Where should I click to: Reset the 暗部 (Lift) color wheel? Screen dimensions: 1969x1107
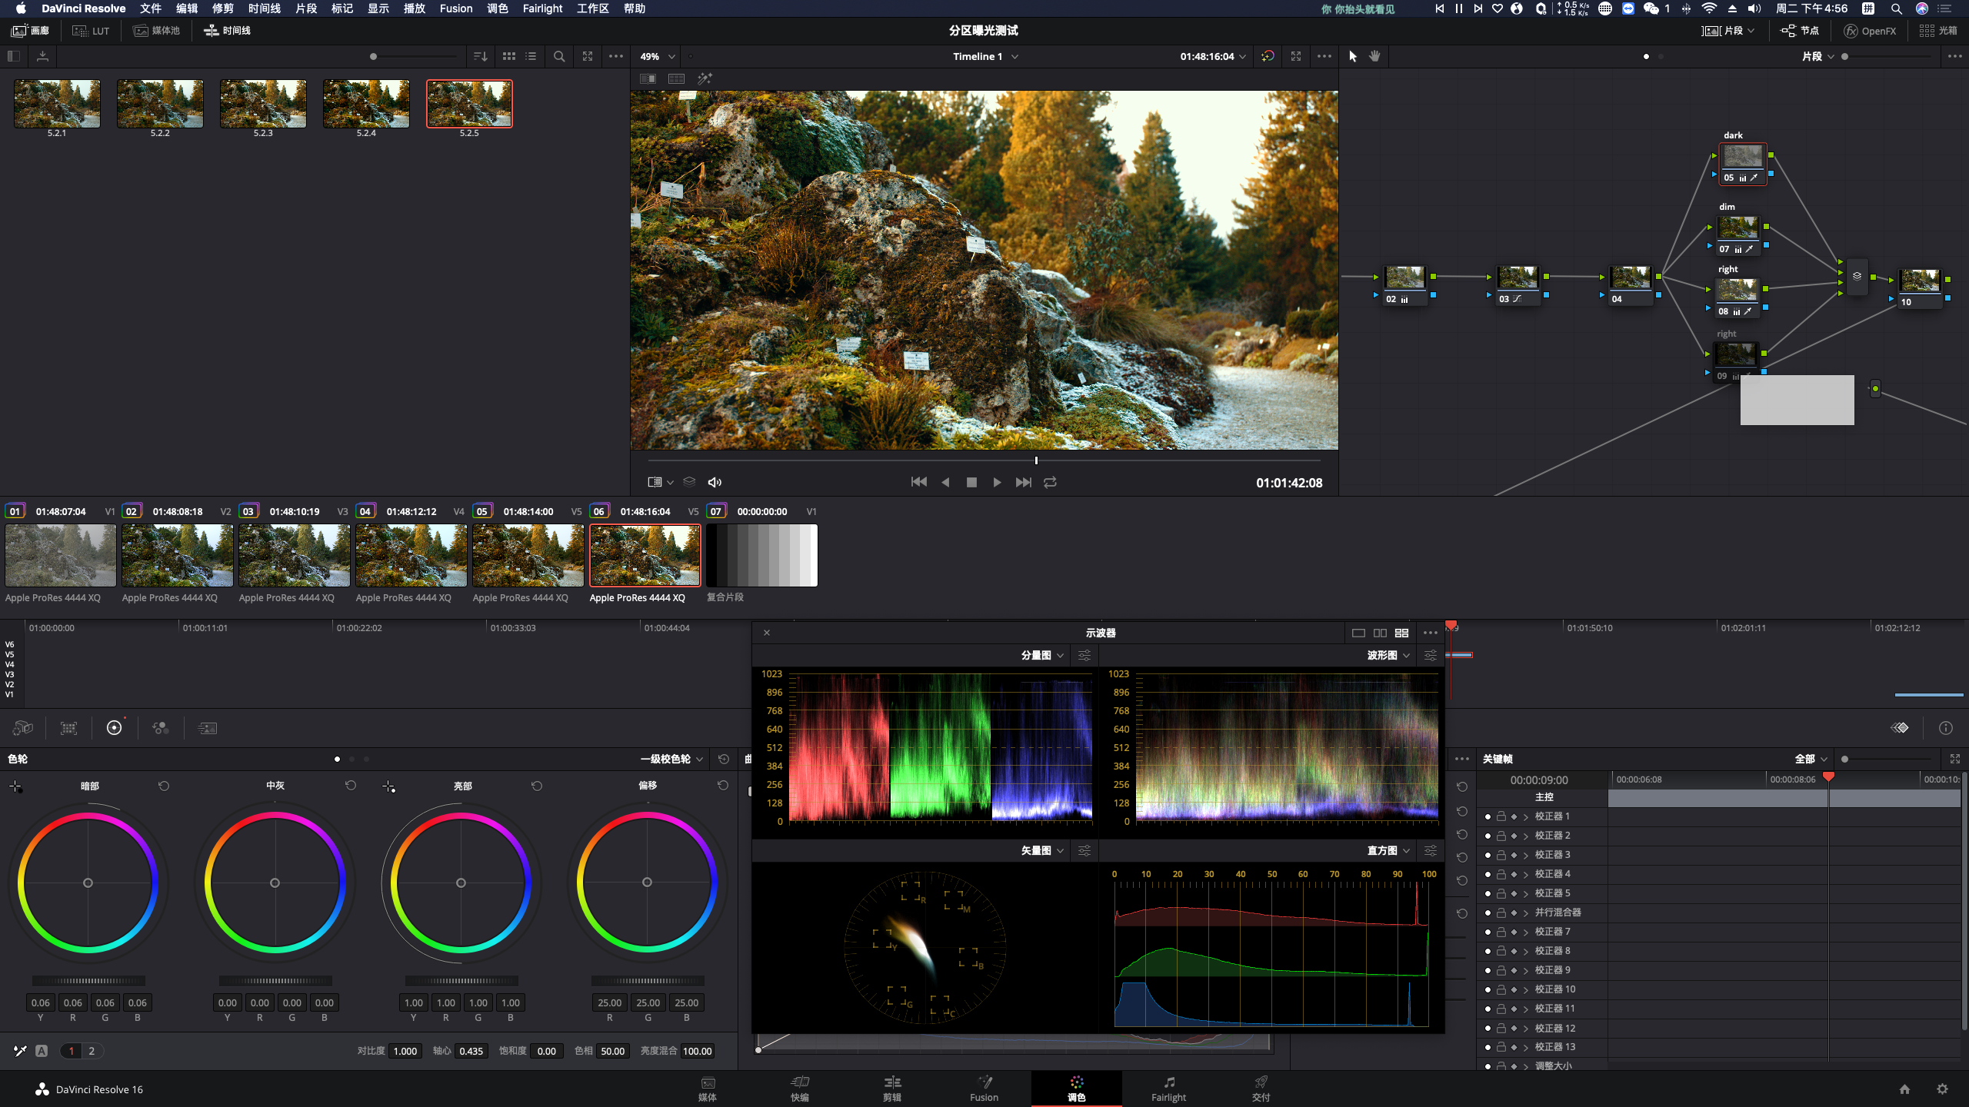pyautogui.click(x=164, y=786)
